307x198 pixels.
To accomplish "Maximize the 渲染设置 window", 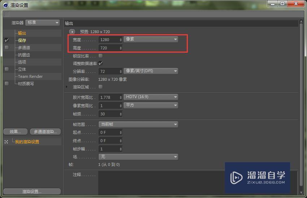I will pos(282,4).
